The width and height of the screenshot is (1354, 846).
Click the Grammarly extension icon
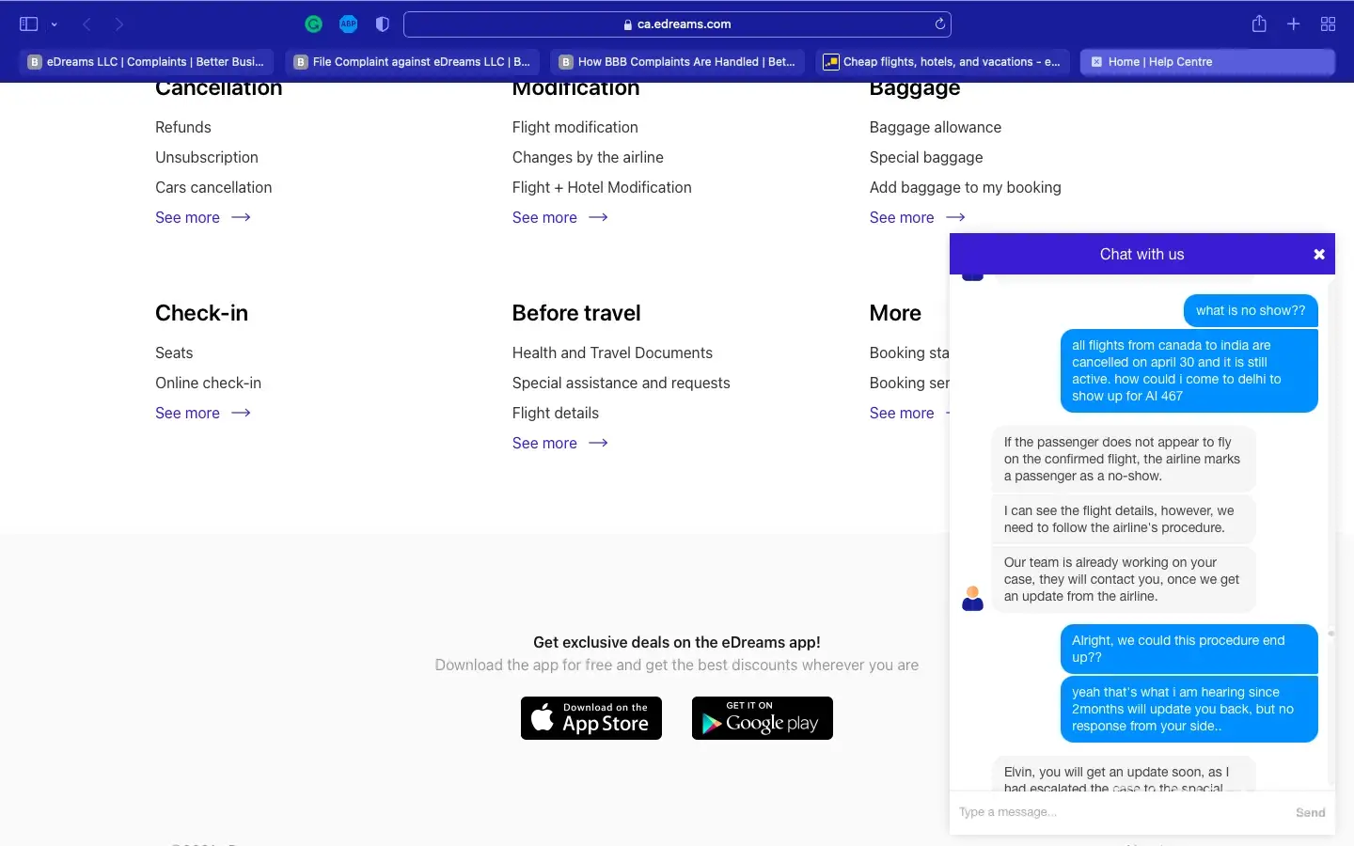314,24
